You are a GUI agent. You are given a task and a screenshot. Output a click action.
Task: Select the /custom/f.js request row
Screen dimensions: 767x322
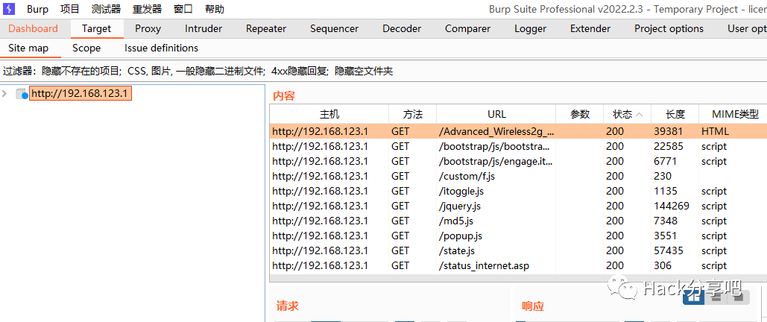pyautogui.click(x=518, y=176)
